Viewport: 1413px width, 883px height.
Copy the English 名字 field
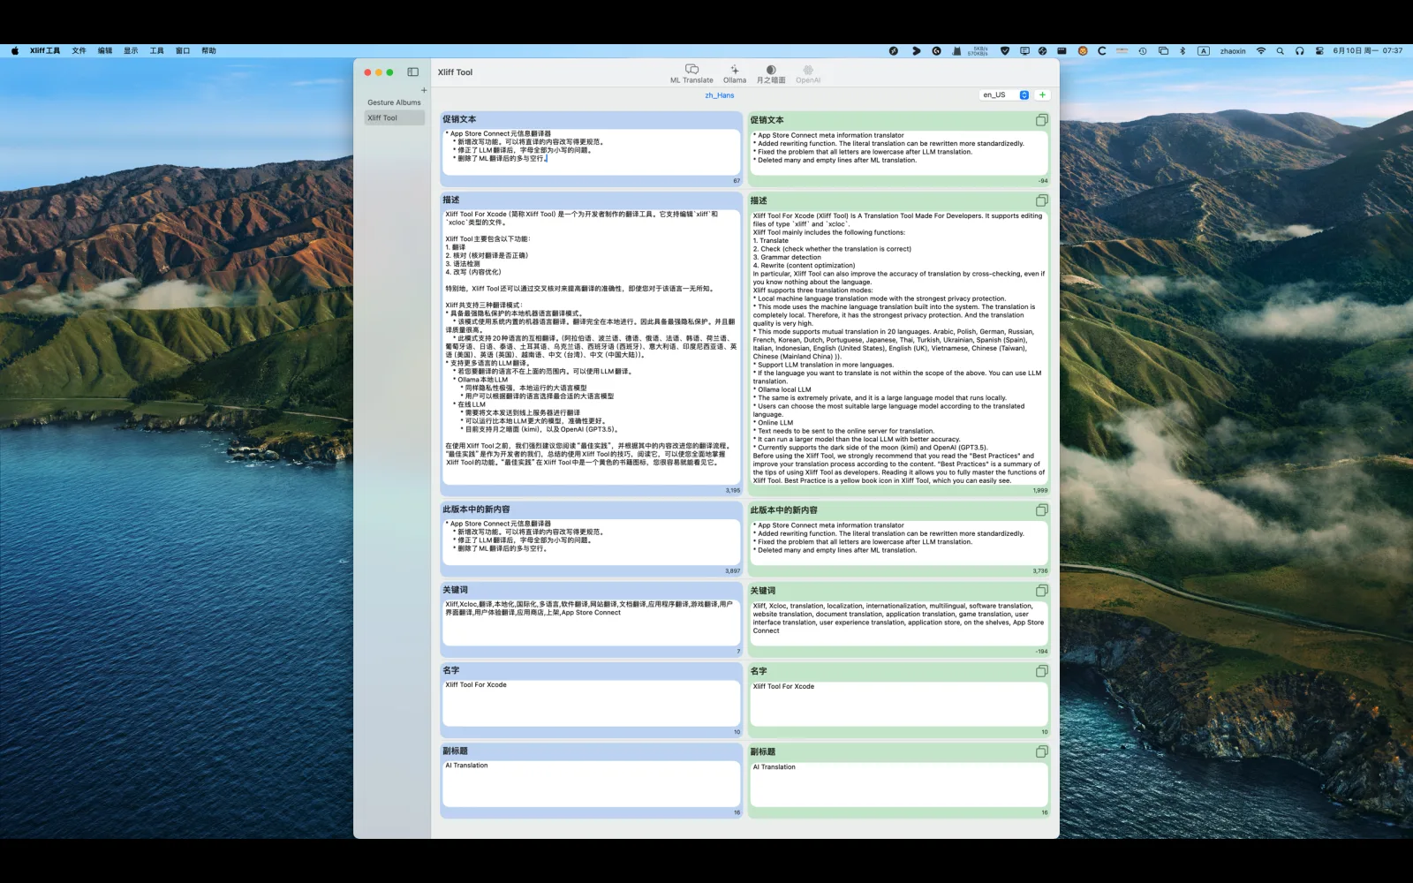tap(1042, 671)
